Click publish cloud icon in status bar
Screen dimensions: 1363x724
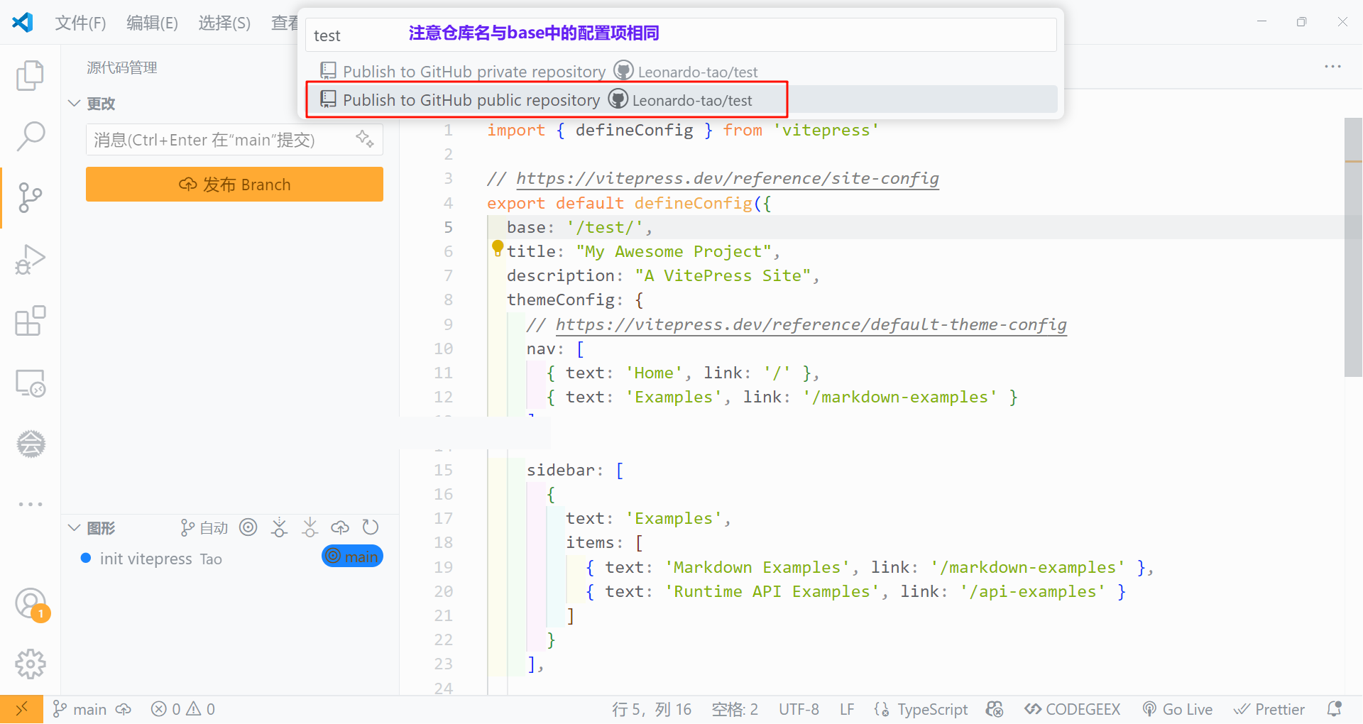pos(124,709)
